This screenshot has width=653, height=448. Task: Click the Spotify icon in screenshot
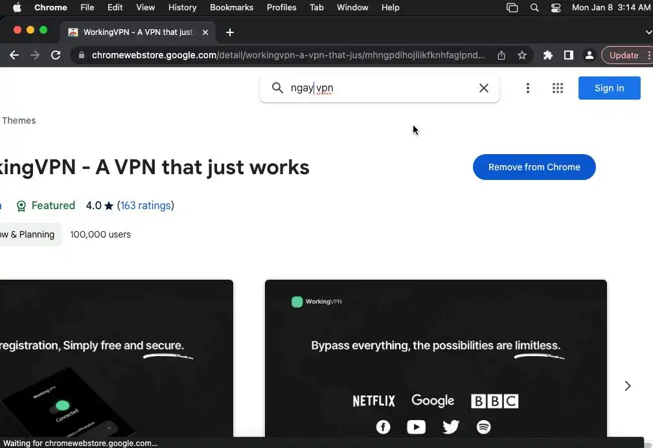click(x=483, y=427)
